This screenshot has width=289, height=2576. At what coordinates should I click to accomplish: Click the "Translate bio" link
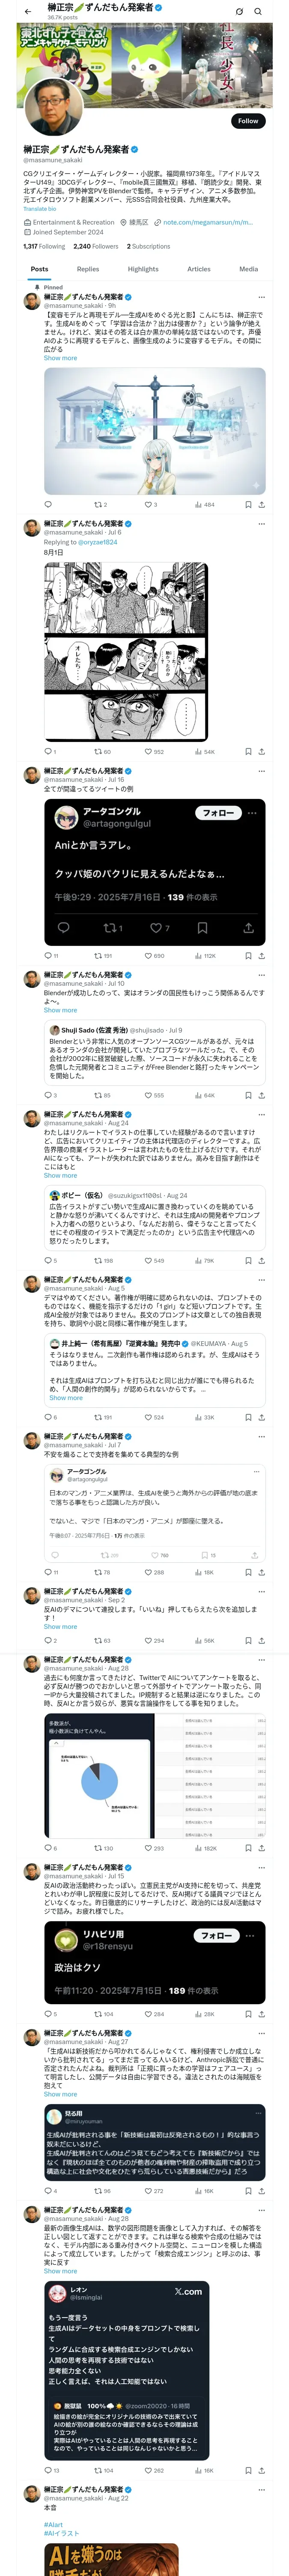tap(40, 209)
